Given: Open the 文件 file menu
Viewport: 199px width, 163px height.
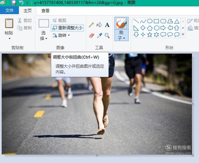Looking at the screenshot, I should pyautogui.click(x=9, y=10).
